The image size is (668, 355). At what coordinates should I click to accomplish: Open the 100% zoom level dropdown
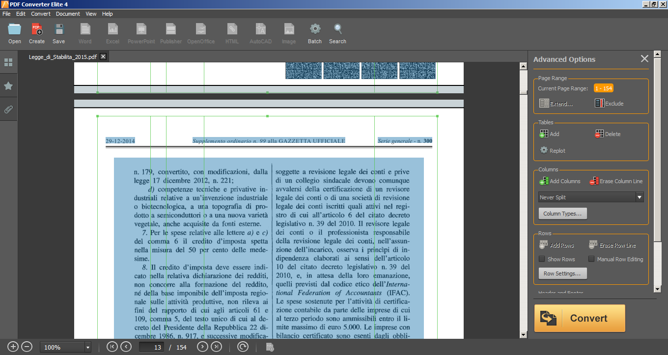tap(88, 347)
